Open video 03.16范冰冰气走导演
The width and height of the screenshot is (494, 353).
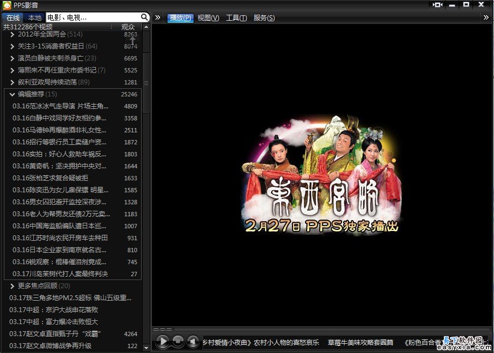tap(60, 106)
